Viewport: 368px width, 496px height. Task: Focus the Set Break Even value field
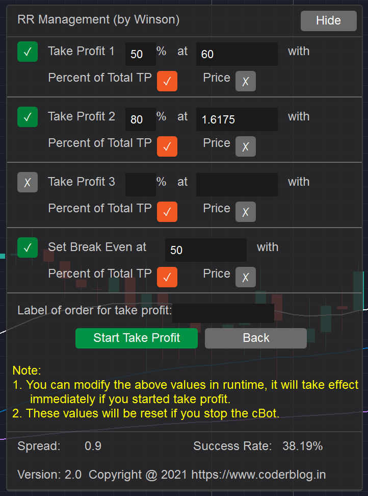[205, 250]
